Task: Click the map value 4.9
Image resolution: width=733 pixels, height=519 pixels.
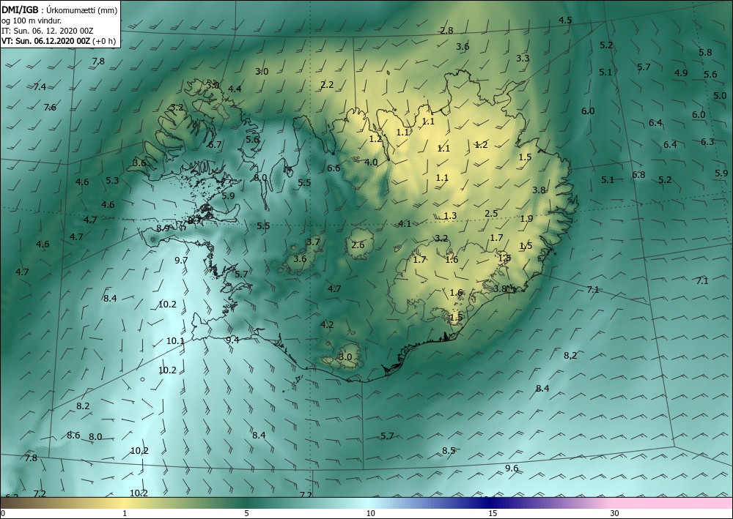Action: coord(681,72)
